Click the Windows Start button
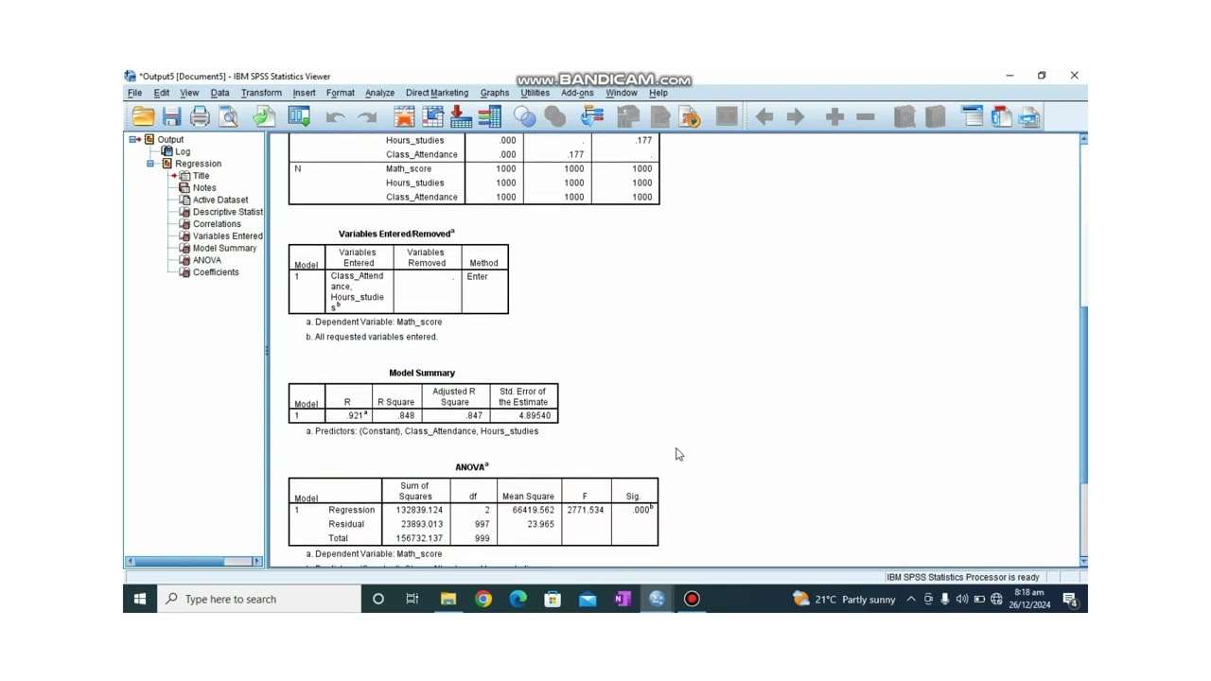Image resolution: width=1211 pixels, height=681 pixels. tap(140, 599)
